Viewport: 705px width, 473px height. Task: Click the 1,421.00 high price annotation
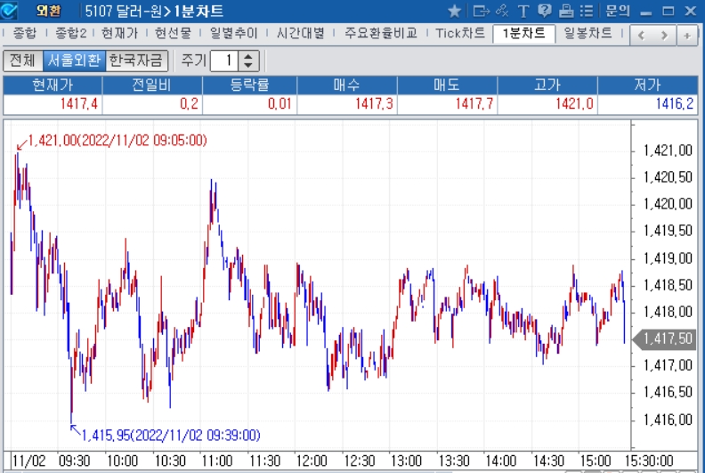coord(117,141)
